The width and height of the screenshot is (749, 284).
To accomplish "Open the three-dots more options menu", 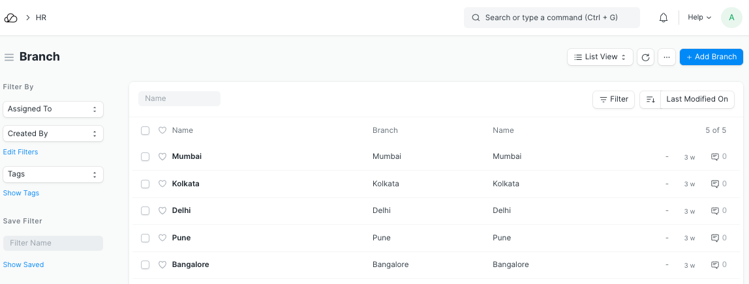I will pyautogui.click(x=666, y=57).
